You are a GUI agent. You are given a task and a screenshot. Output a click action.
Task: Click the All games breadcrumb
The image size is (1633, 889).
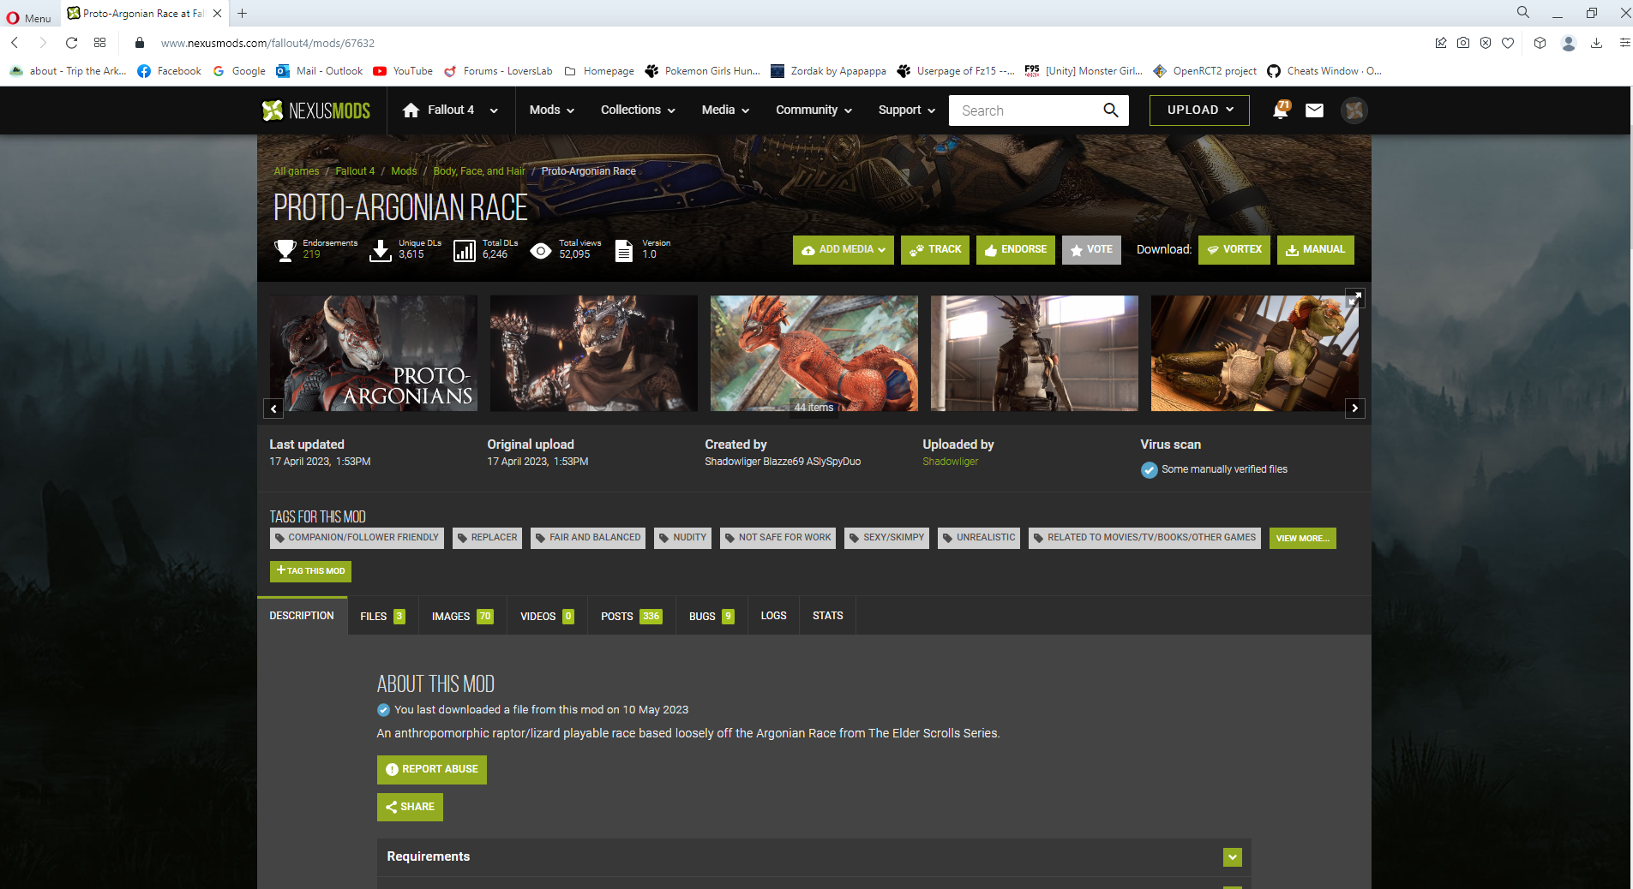point(296,171)
